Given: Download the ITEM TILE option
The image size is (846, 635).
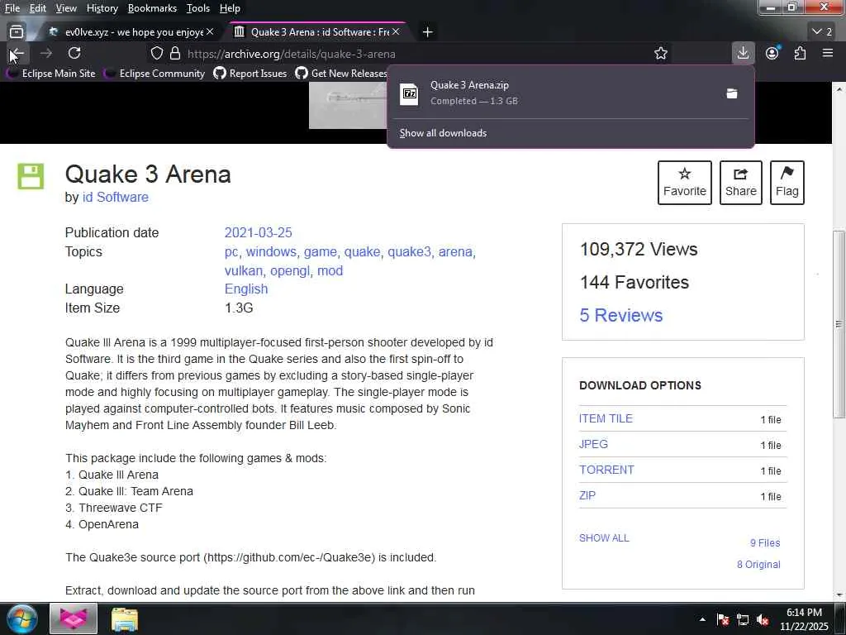Looking at the screenshot, I should point(606,418).
